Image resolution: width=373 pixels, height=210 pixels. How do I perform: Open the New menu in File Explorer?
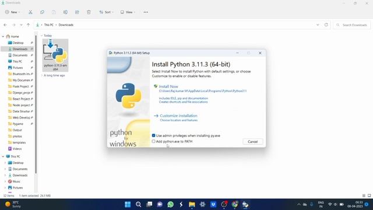point(12,12)
